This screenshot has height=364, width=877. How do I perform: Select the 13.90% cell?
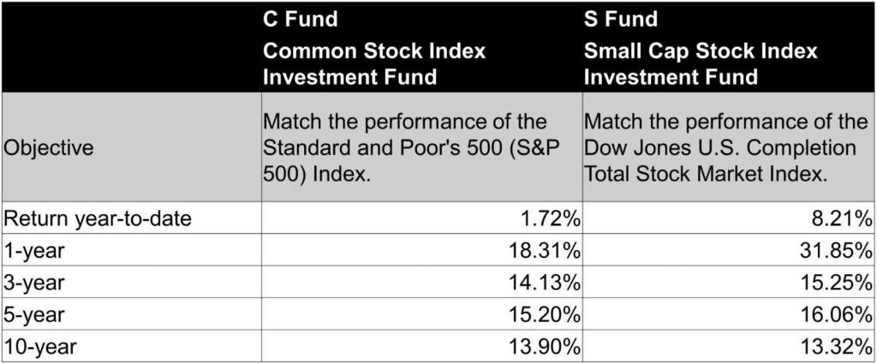pos(421,345)
